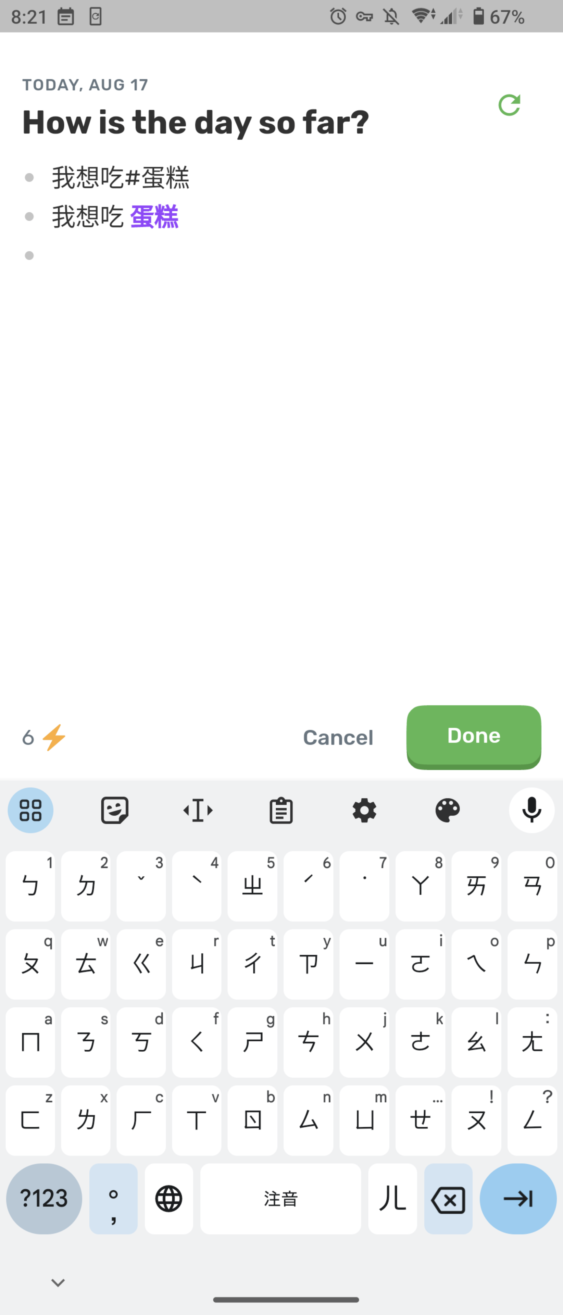The height and width of the screenshot is (1315, 563).
Task: Activate the keyboard cursor movement tool
Action: [x=198, y=810]
